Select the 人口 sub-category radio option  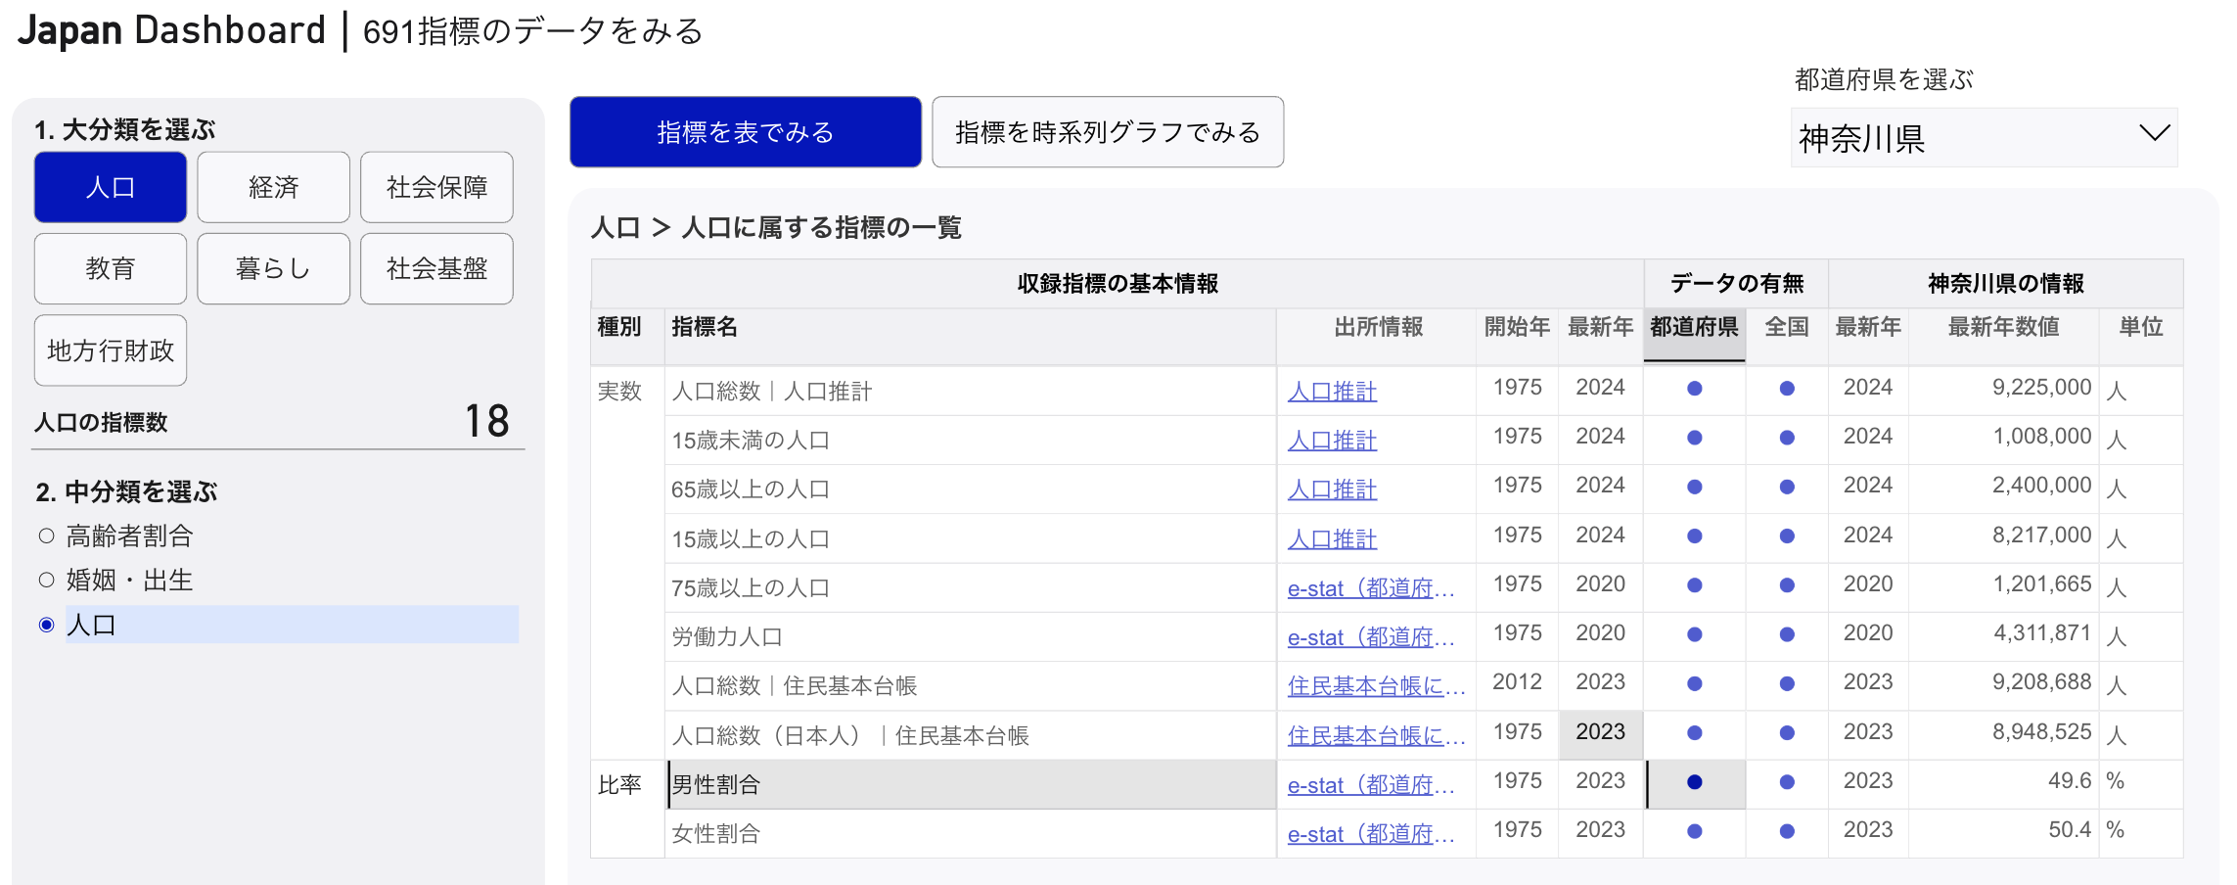46,625
